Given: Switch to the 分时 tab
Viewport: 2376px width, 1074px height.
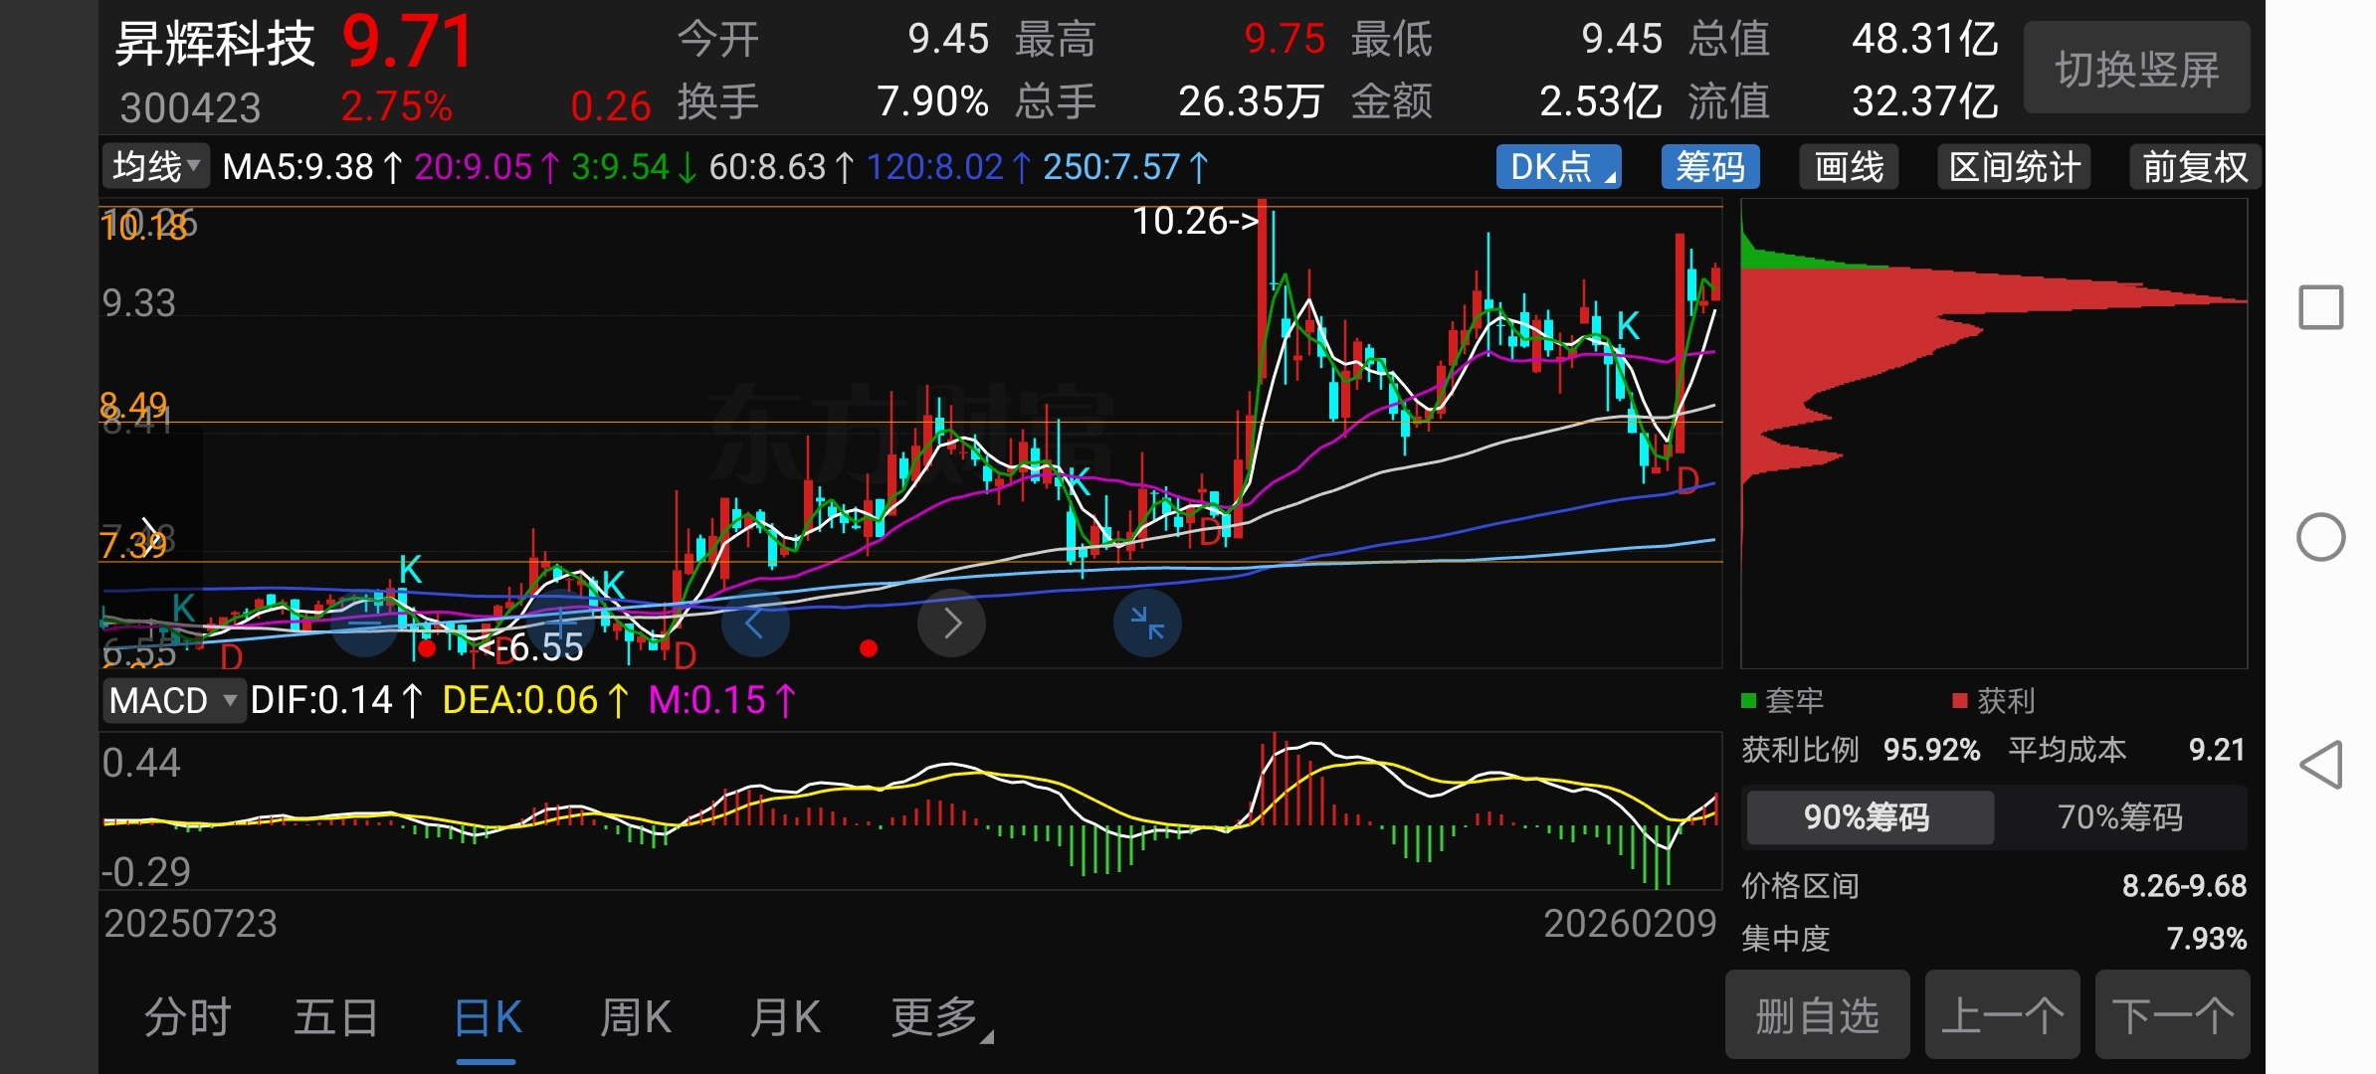Looking at the screenshot, I should [188, 1017].
